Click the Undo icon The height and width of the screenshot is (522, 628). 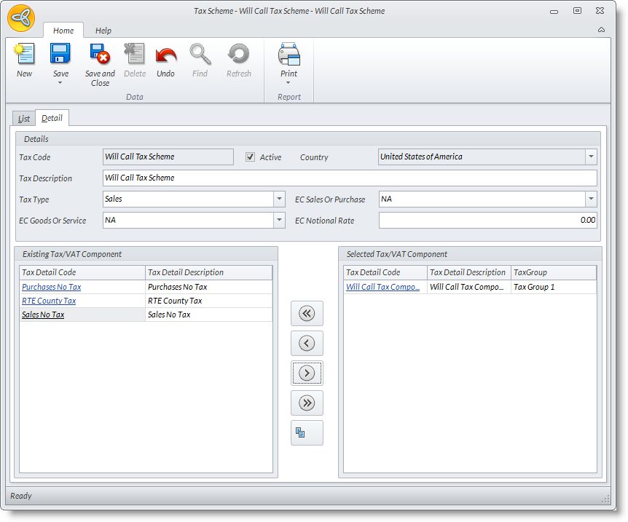[165, 55]
